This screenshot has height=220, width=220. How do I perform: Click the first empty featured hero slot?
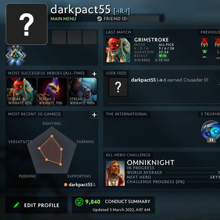tap(59, 37)
